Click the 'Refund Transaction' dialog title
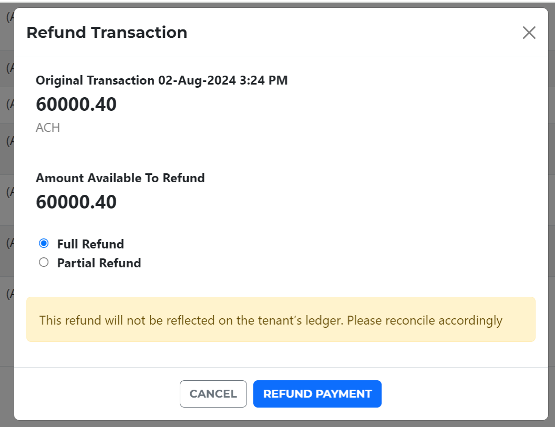 point(107,33)
